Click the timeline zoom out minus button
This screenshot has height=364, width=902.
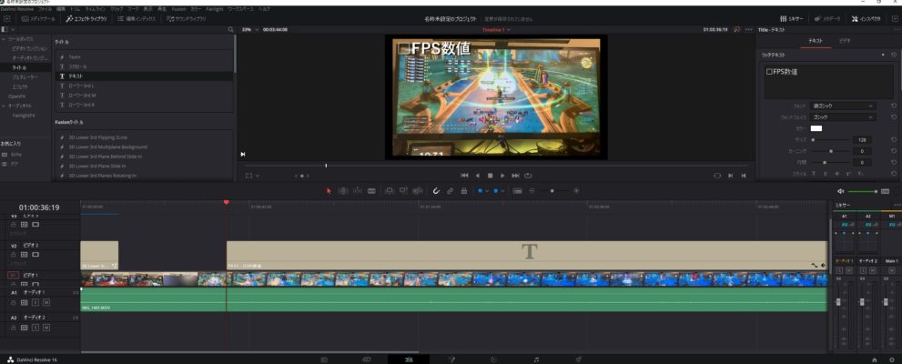click(x=532, y=191)
